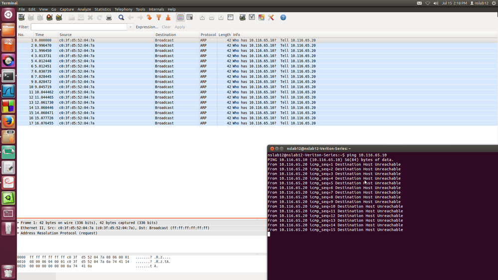Switch to Terminal in launcher
The width and height of the screenshot is (498, 280).
pyautogui.click(x=8, y=76)
